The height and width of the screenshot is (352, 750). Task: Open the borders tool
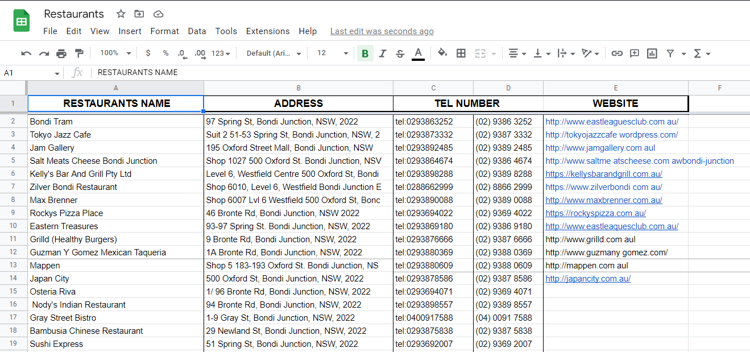coord(461,53)
